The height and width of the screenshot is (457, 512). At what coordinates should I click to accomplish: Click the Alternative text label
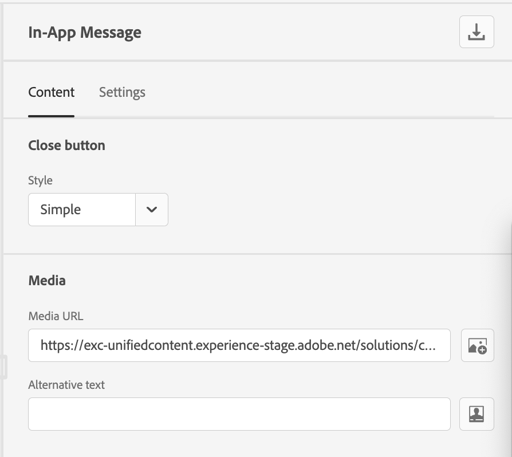[x=66, y=384]
